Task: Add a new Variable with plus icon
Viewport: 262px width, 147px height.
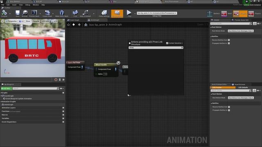Action: click(x=63, y=118)
